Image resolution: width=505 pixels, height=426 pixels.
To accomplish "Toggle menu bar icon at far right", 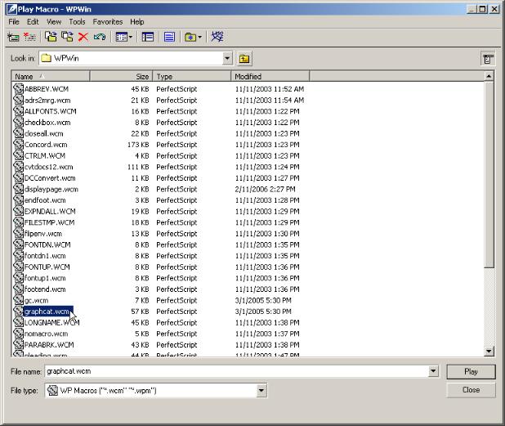I will click(488, 59).
